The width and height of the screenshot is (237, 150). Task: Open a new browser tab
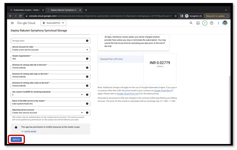86,10
